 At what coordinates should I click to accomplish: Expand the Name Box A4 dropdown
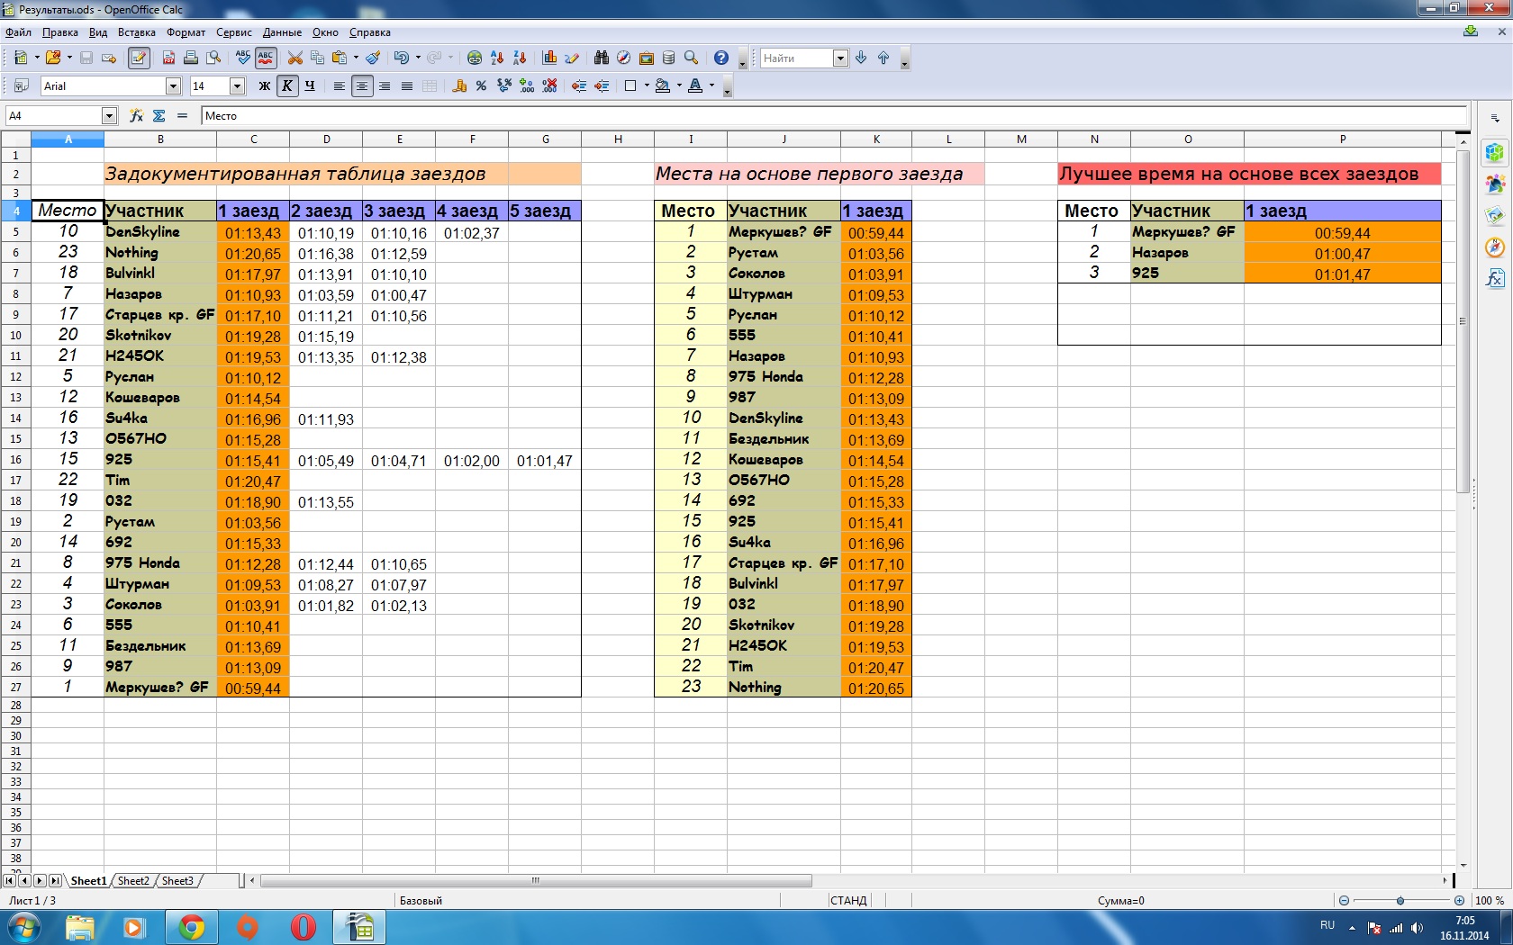click(x=109, y=115)
